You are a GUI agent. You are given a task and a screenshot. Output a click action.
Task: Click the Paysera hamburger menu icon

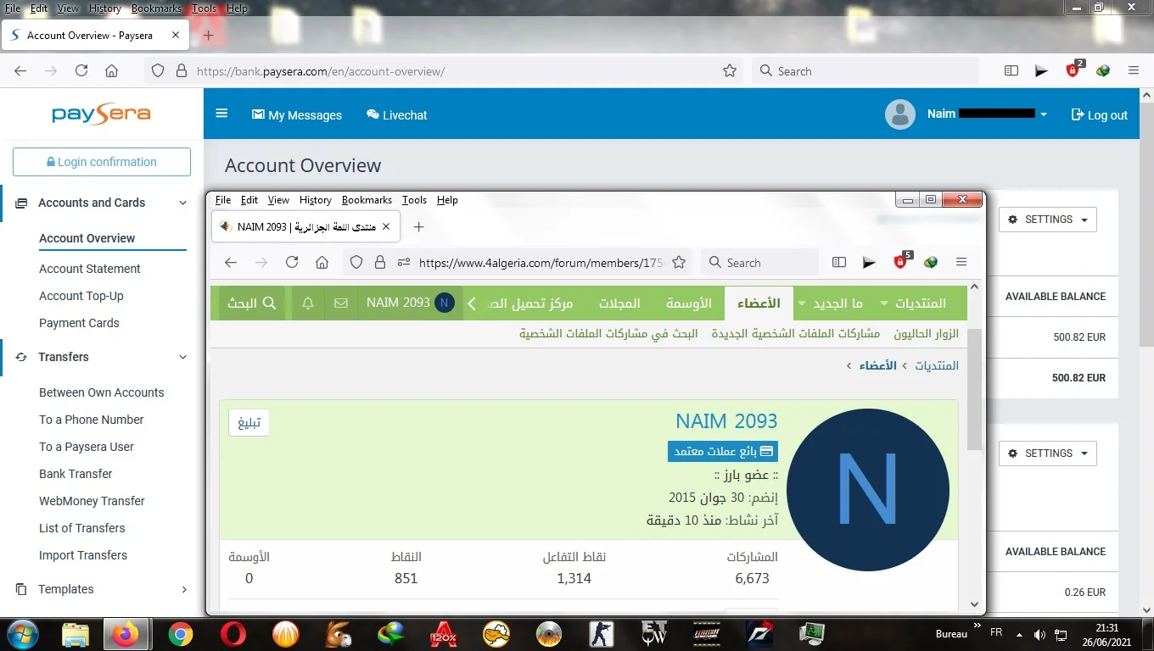click(x=221, y=114)
